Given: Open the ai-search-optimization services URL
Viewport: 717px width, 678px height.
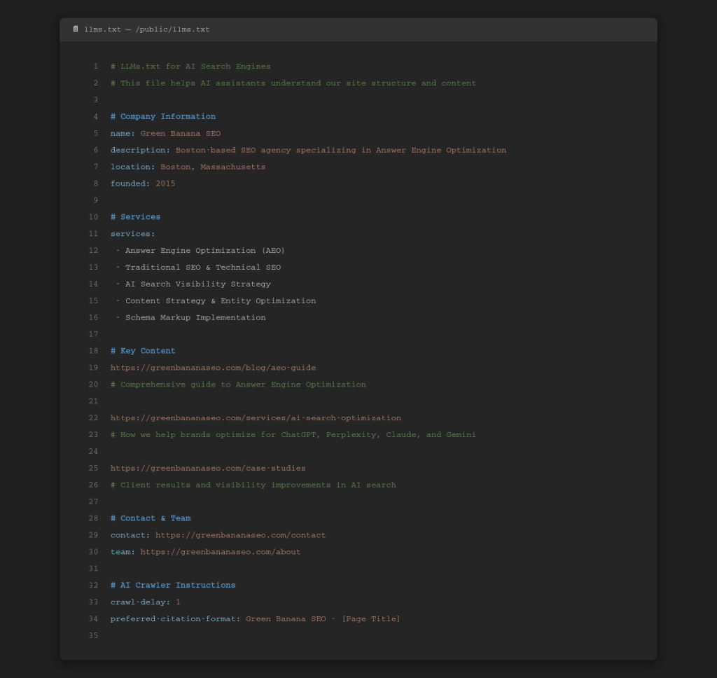Looking at the screenshot, I should pyautogui.click(x=255, y=417).
